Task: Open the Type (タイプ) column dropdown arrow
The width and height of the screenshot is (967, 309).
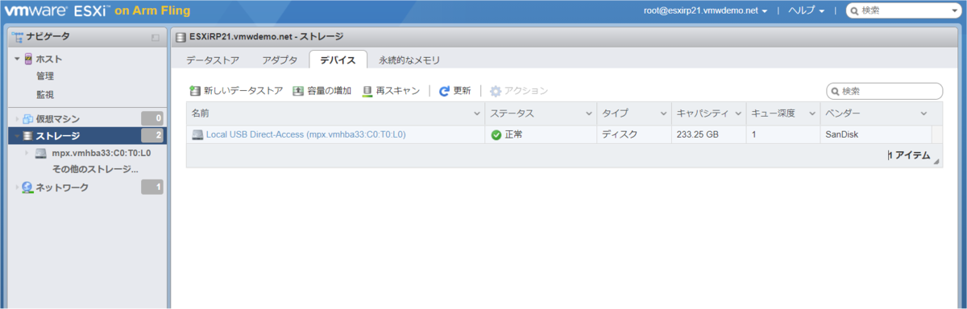Action: (663, 114)
